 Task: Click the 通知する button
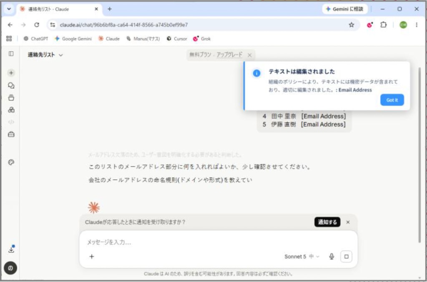coord(327,222)
